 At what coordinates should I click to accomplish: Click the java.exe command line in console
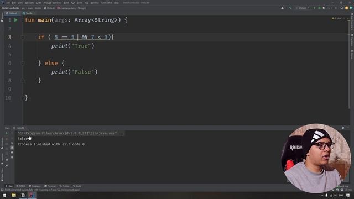tap(67, 133)
